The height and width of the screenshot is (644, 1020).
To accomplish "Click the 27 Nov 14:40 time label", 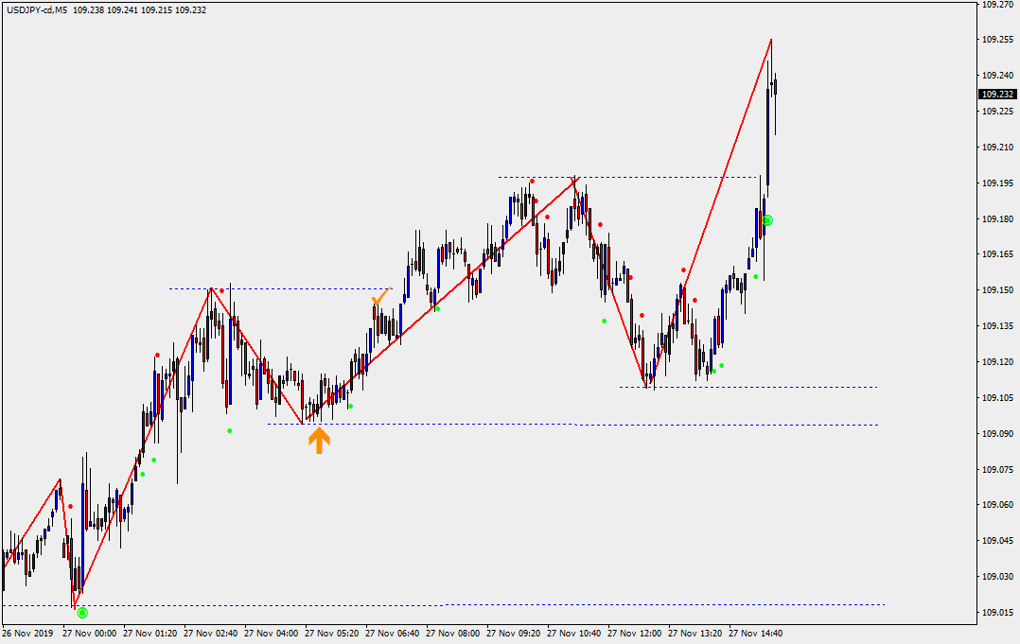I will [755, 634].
